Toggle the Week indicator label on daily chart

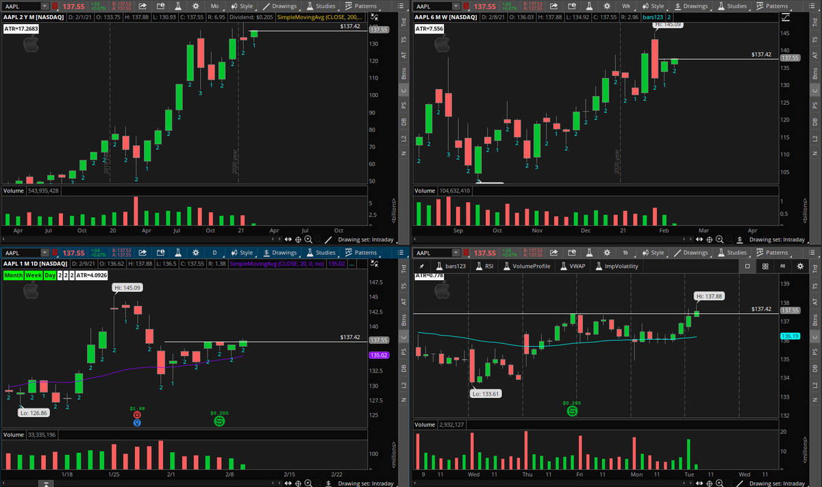tap(34, 275)
